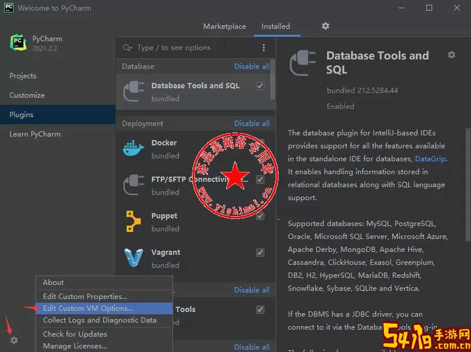Viewport: 471px width, 352px height.
Task: Toggle the FTP/SFTP Connectivity plugin checkbox
Action: coord(260,180)
